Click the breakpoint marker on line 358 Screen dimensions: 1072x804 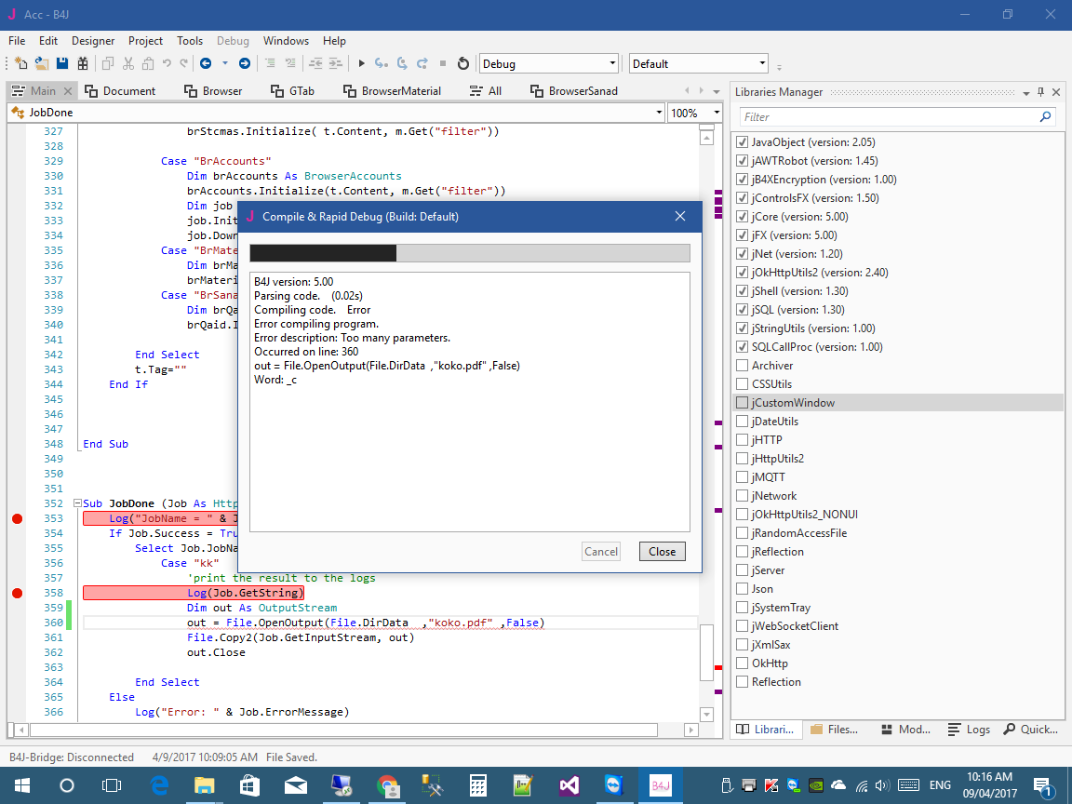click(17, 593)
